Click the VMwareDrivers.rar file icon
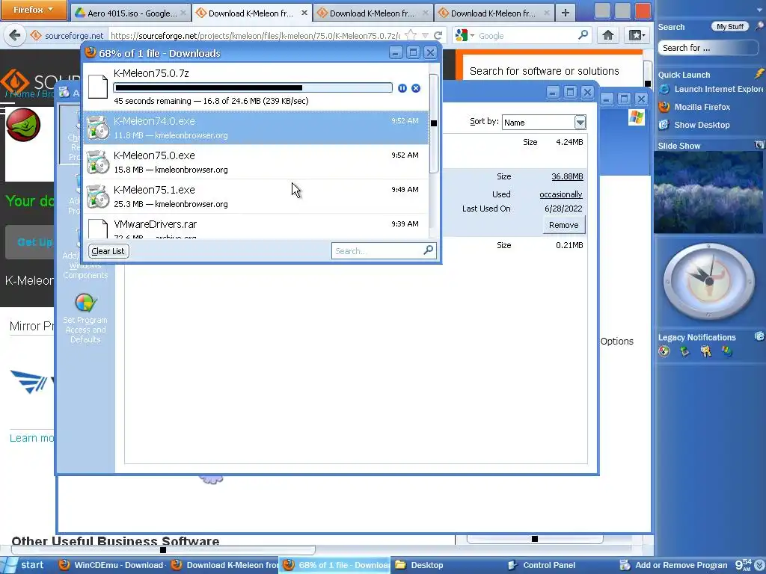Viewport: 766px width, 574px height. pyautogui.click(x=98, y=229)
